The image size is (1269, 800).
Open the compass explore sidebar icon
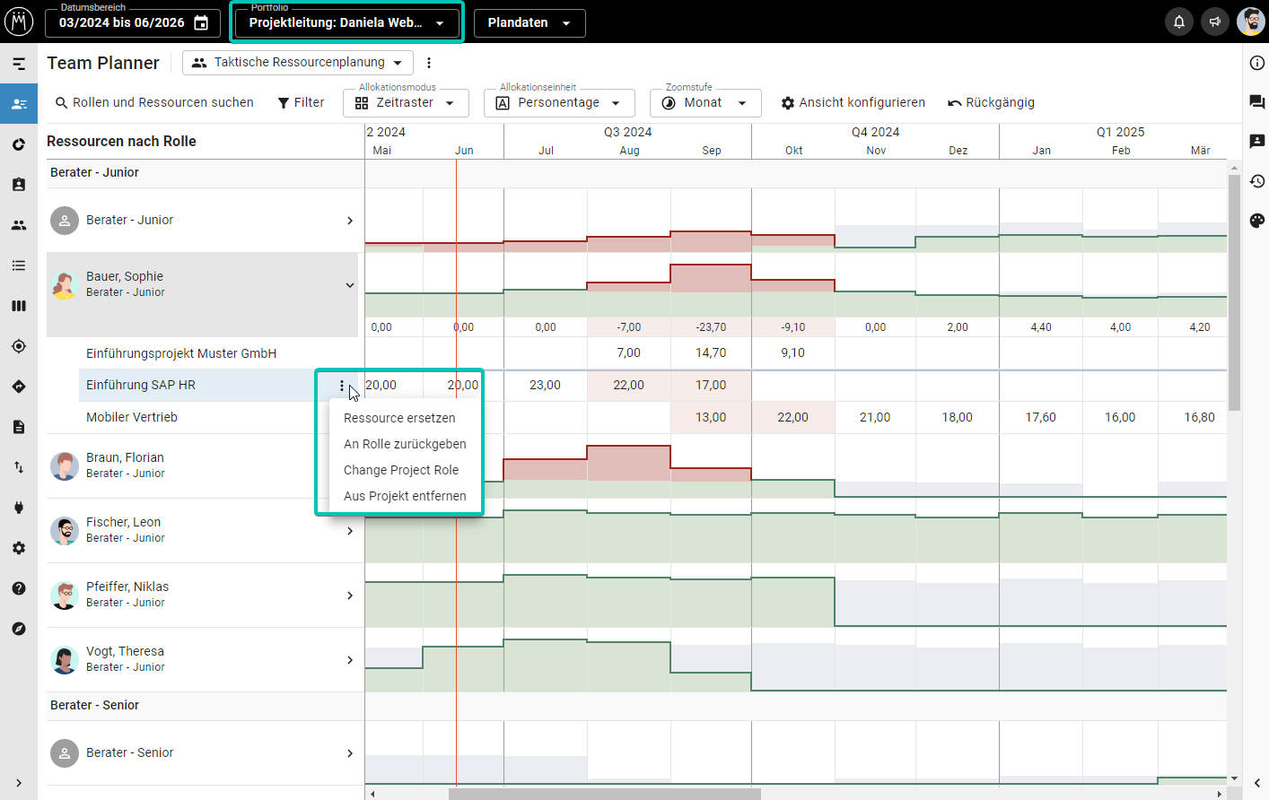tap(19, 629)
